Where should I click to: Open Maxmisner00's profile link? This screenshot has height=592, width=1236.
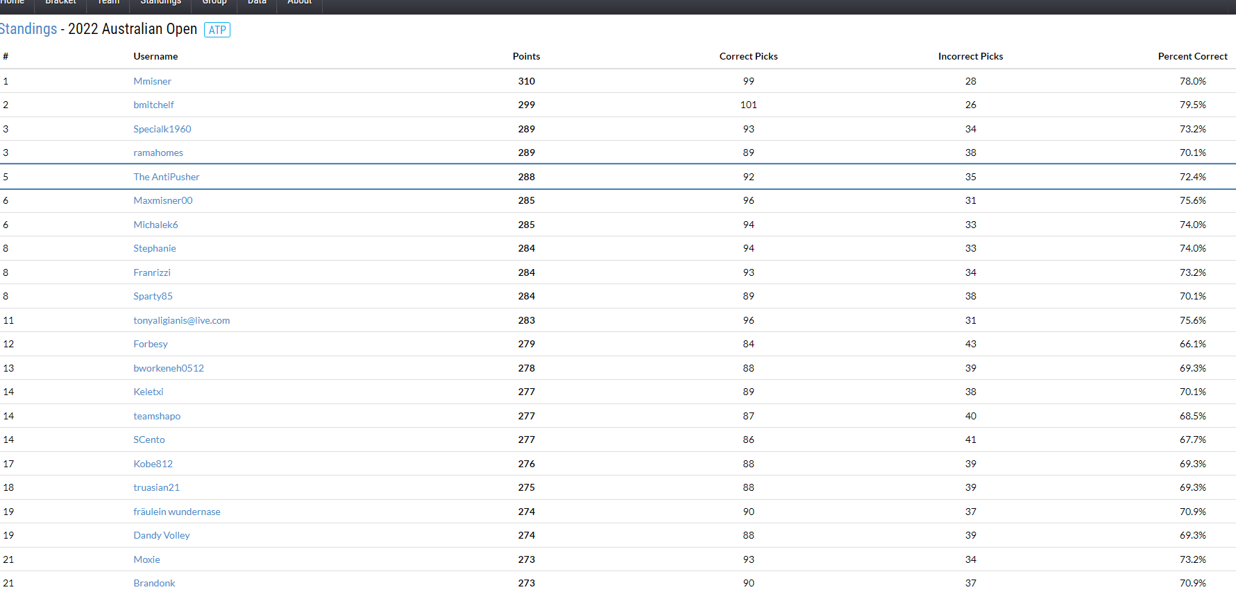coord(162,200)
